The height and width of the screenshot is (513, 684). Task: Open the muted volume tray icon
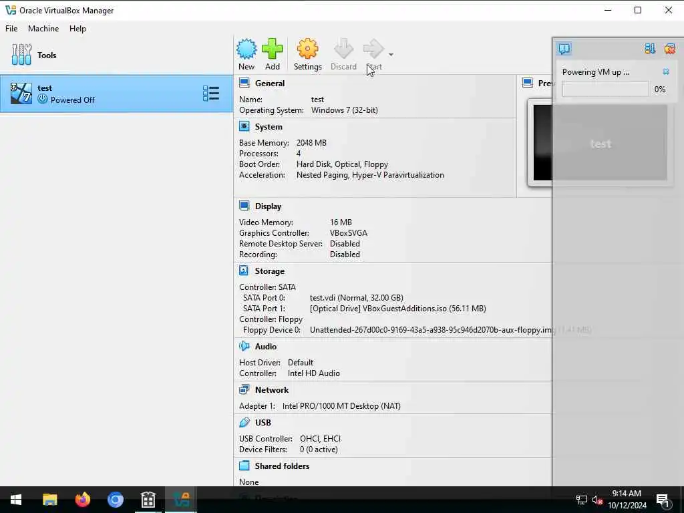[x=597, y=500]
